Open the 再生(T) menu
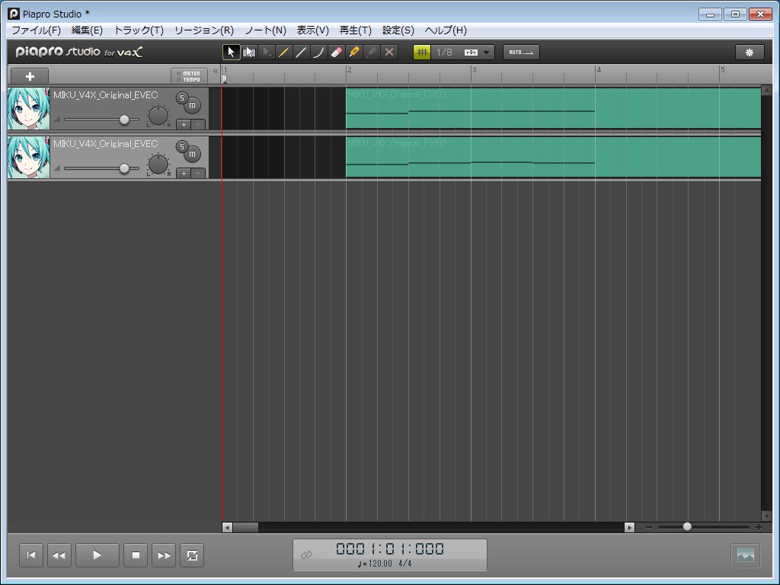This screenshot has width=780, height=585. pyautogui.click(x=355, y=30)
